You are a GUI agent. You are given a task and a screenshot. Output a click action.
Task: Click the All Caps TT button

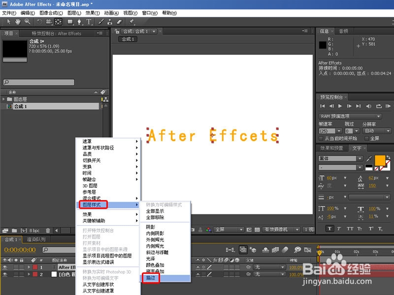tap(350, 229)
